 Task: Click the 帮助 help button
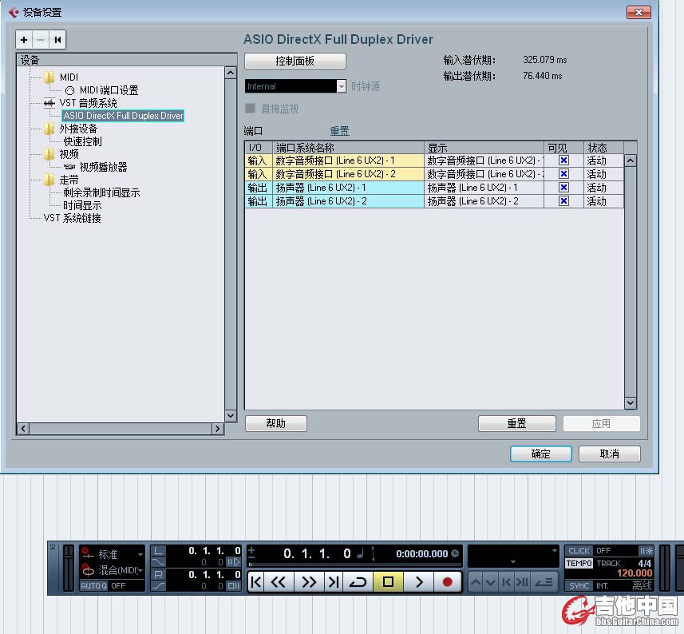point(275,424)
